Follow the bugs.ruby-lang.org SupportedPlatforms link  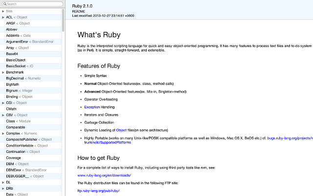tap(290, 138)
